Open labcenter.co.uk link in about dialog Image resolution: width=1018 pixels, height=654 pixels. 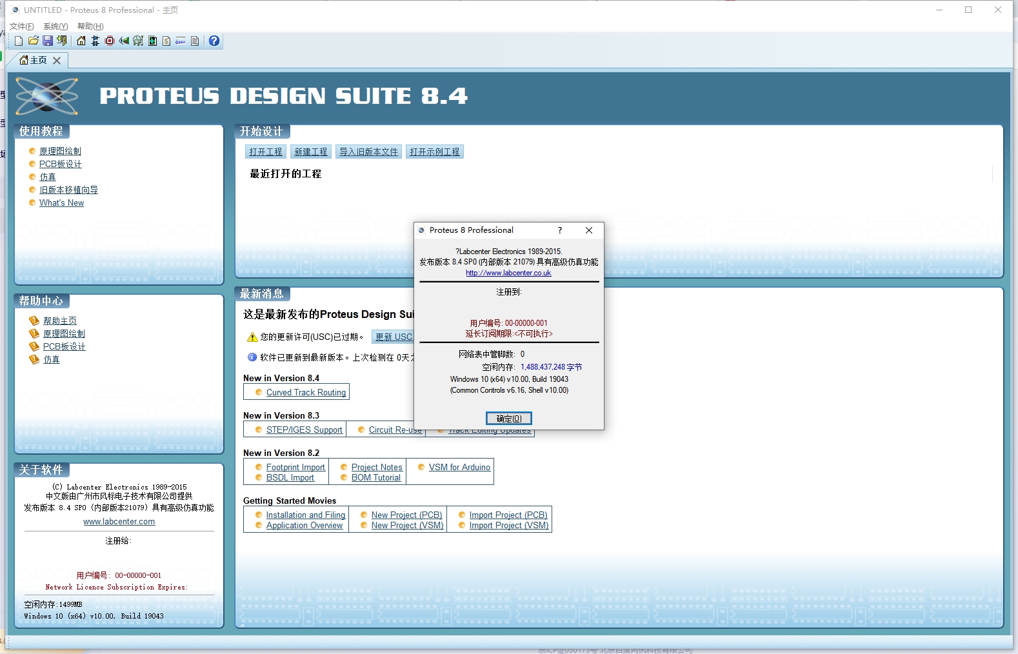click(x=508, y=273)
